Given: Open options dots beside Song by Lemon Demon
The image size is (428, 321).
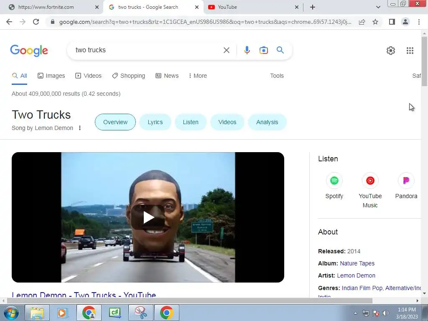Looking at the screenshot, I should [x=80, y=128].
